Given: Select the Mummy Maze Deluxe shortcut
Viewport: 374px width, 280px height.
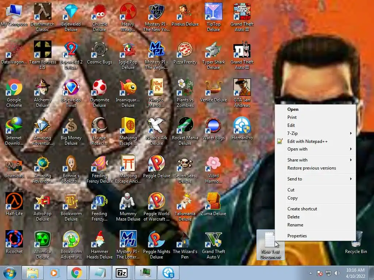Looking at the screenshot, I should click(x=128, y=207).
